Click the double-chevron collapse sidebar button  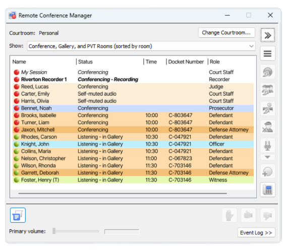(x=267, y=35)
